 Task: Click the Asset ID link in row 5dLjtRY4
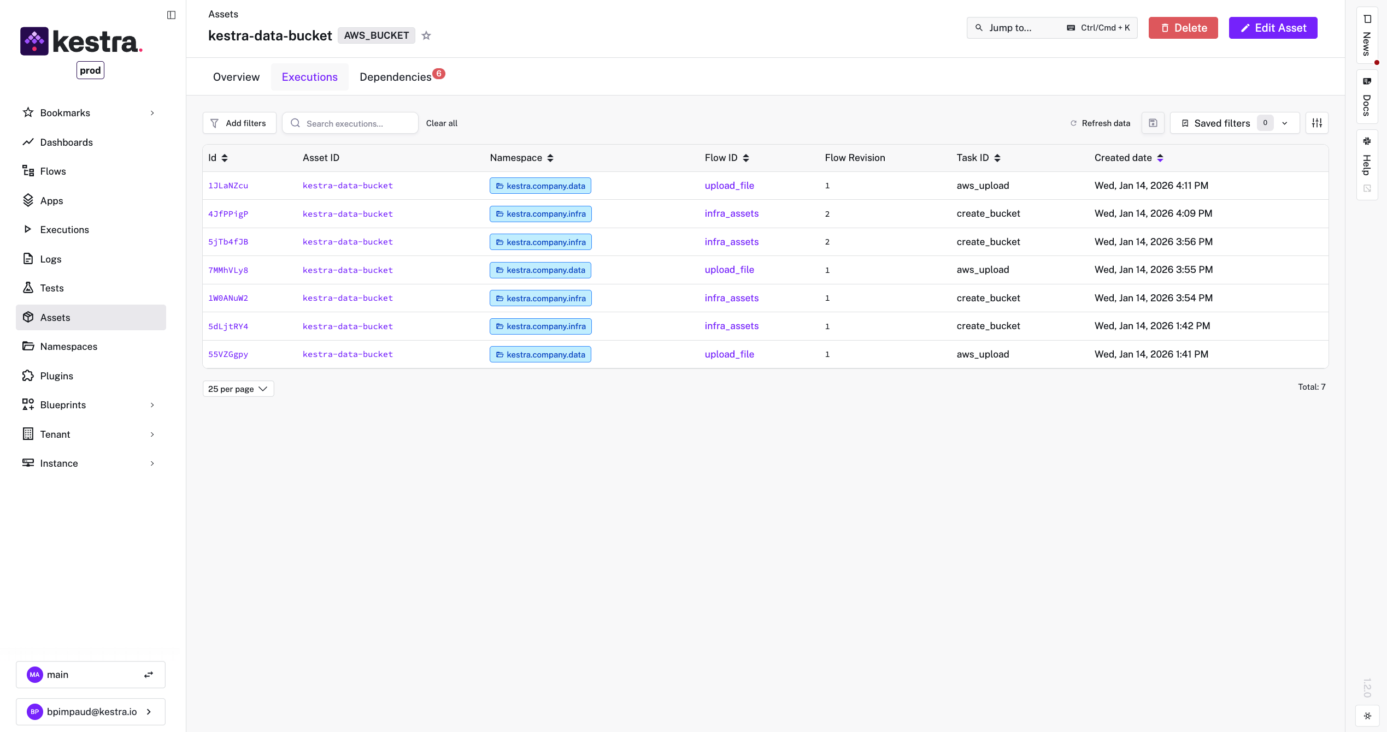coord(348,326)
